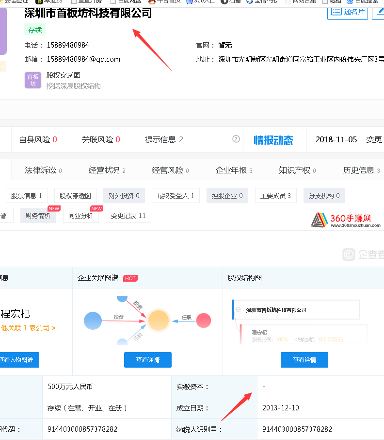Click email 15889480984@qq.com

83,59
